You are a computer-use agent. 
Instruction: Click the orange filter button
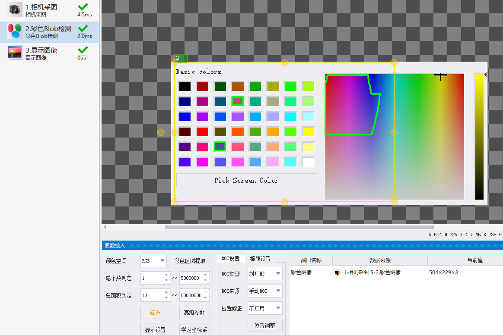(156, 313)
